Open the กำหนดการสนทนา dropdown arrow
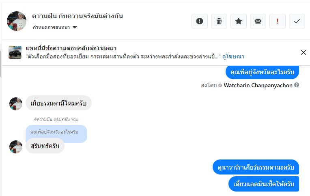 pyautogui.click(x=75, y=28)
